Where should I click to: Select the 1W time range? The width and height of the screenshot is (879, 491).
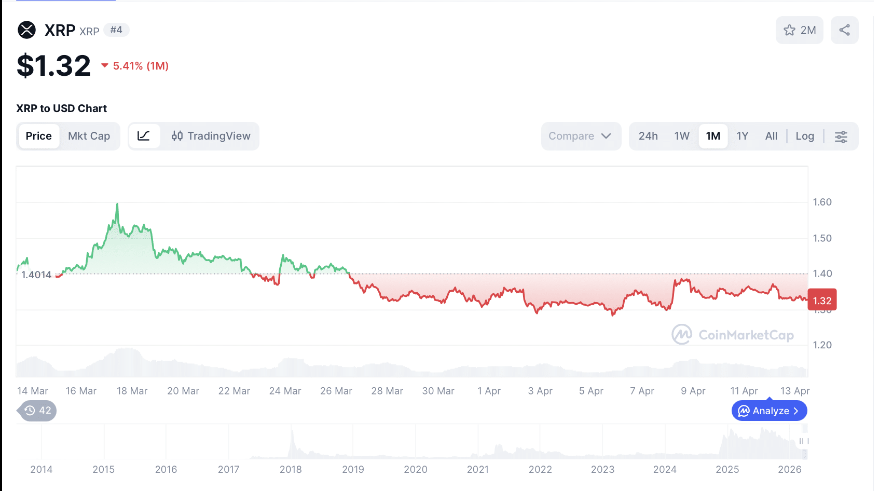pos(681,136)
